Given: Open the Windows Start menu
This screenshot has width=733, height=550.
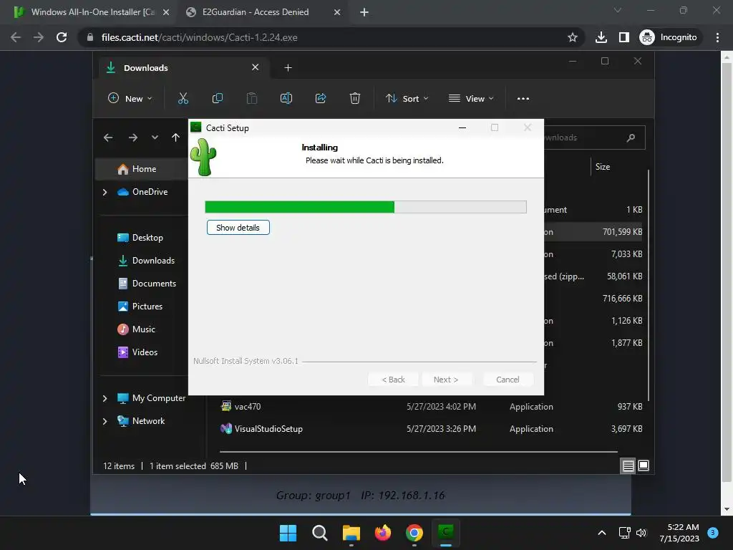Looking at the screenshot, I should [288, 533].
